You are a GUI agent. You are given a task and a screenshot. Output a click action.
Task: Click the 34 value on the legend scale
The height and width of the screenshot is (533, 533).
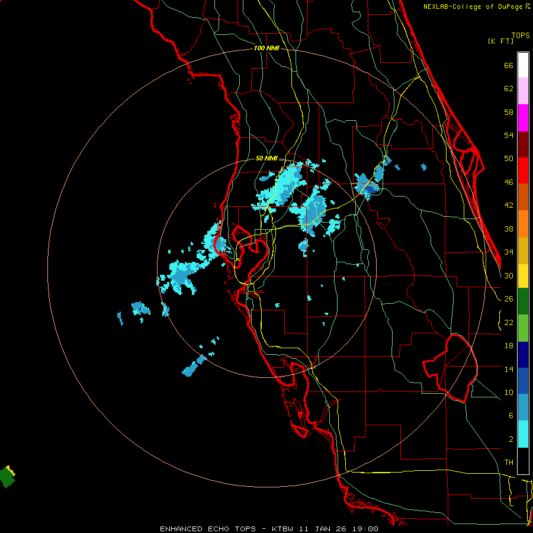click(x=509, y=252)
